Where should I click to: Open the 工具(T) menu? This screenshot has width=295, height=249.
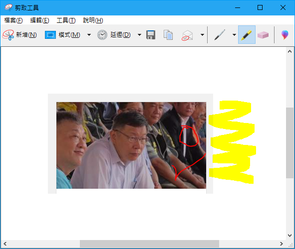click(66, 20)
